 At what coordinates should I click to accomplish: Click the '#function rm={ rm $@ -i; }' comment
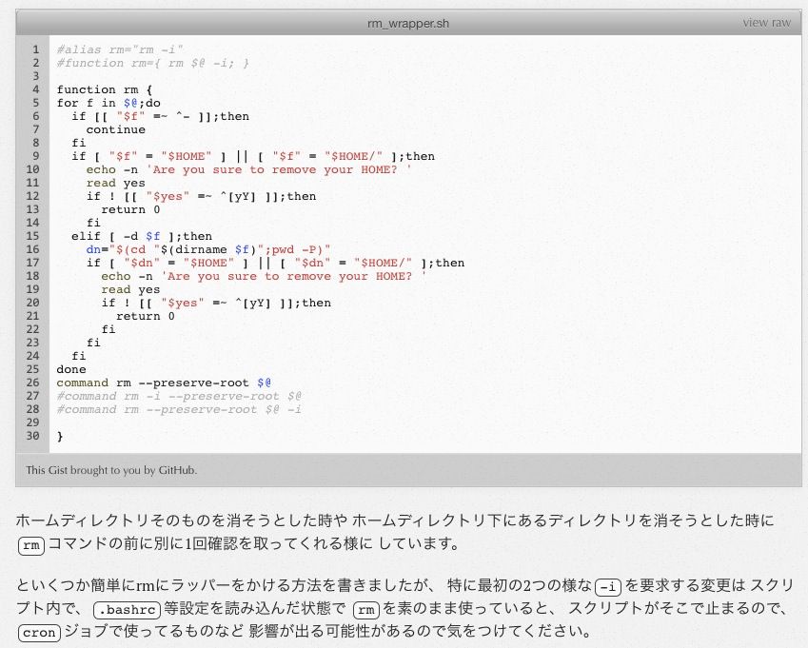pos(153,63)
